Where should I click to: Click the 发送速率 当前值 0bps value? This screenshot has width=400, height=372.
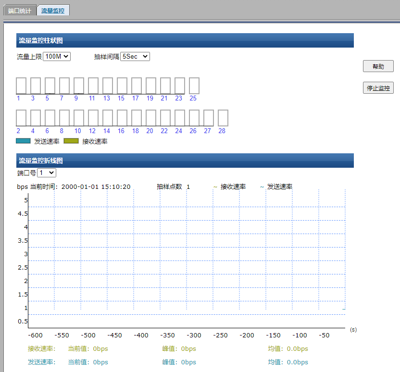pyautogui.click(x=88, y=362)
